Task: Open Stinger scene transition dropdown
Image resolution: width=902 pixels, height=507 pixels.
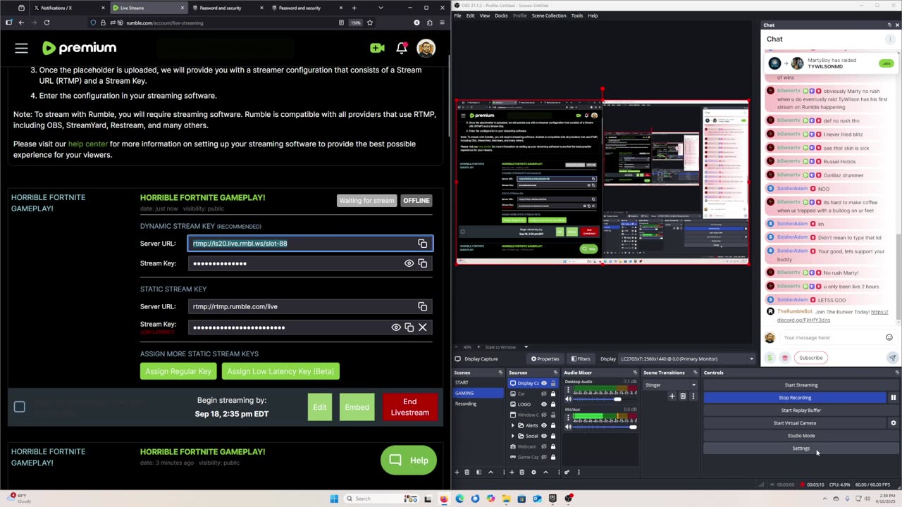Action: tap(670, 385)
